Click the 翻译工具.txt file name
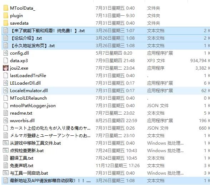 click(21, 158)
